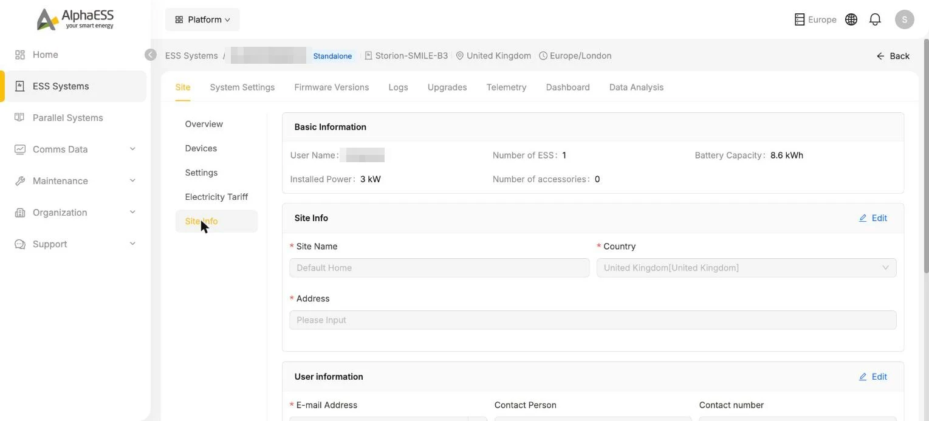Open the Dashboard tab

coord(568,87)
